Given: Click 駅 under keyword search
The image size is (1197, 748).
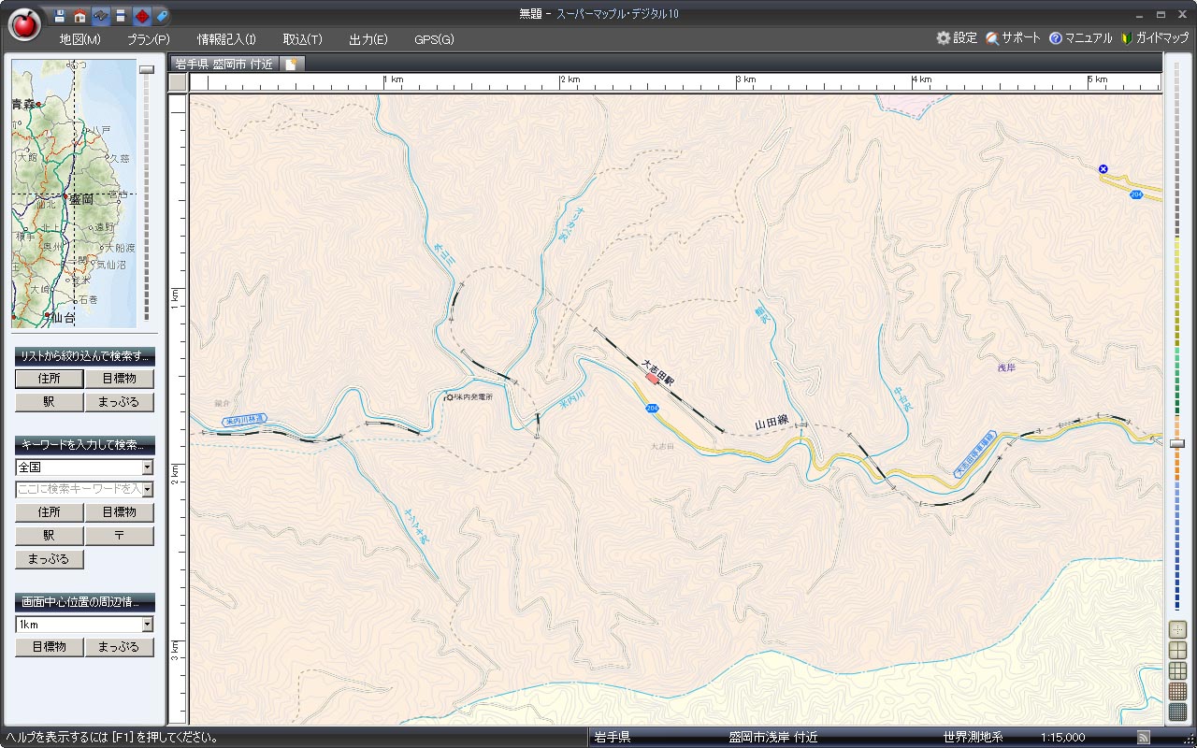Looking at the screenshot, I should pyautogui.click(x=49, y=536).
